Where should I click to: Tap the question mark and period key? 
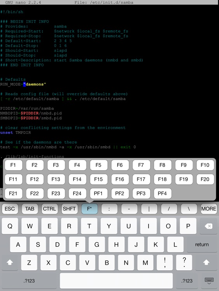pos(184,262)
